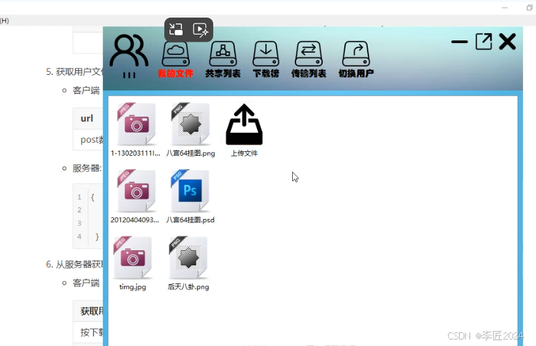The width and height of the screenshot is (536, 346).
Task: Select 后天八卦.png file icon
Action: 188,258
